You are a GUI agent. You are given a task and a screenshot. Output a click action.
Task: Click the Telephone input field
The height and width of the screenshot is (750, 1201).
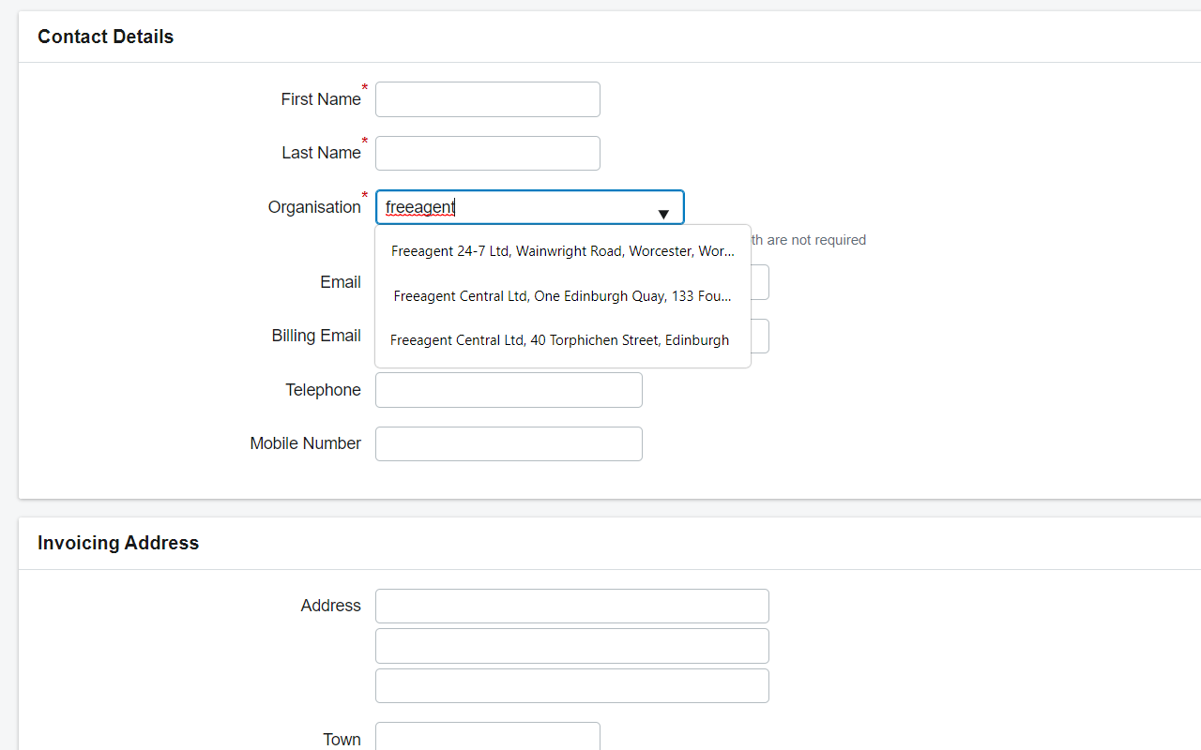point(509,390)
